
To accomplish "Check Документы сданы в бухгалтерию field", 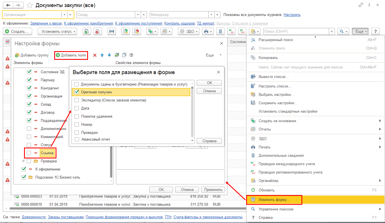I will (77, 84).
